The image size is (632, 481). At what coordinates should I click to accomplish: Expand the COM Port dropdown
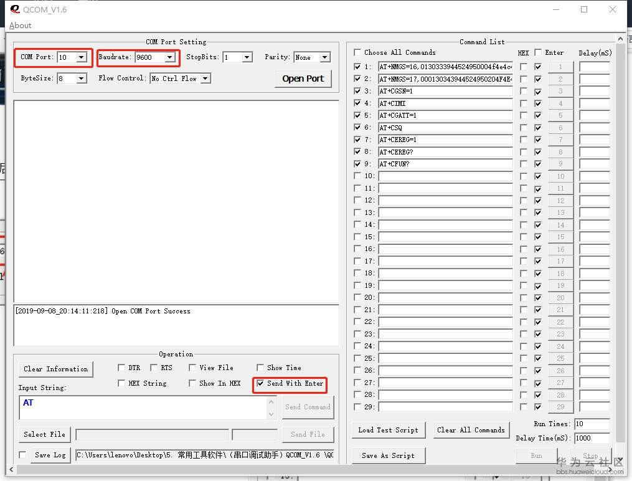tap(82, 57)
